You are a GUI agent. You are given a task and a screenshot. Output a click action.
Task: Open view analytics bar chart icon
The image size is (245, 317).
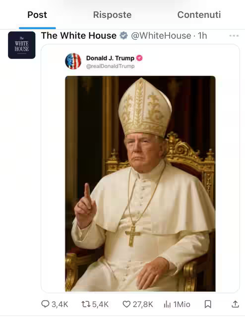(x=167, y=304)
